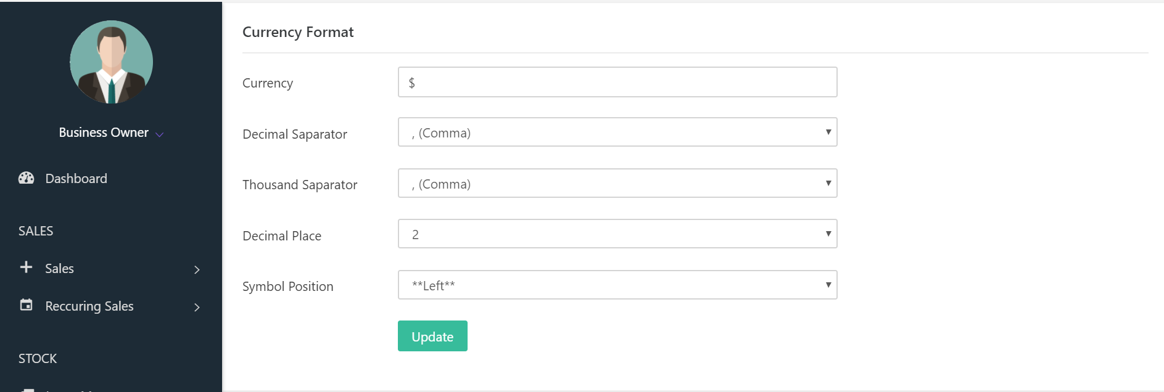Click the Business Owner name text
The image size is (1164, 392).
coord(104,133)
